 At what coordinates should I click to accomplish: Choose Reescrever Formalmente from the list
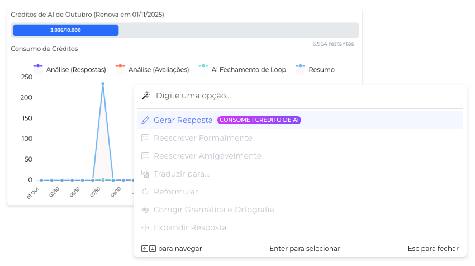point(203,138)
